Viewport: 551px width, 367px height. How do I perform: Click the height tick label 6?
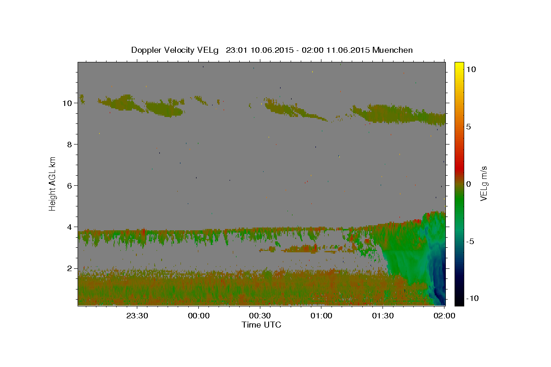(x=70, y=186)
